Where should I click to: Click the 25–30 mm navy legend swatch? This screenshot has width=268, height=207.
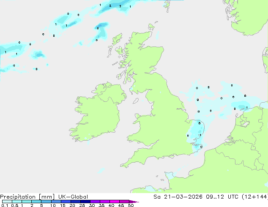tap(85, 202)
